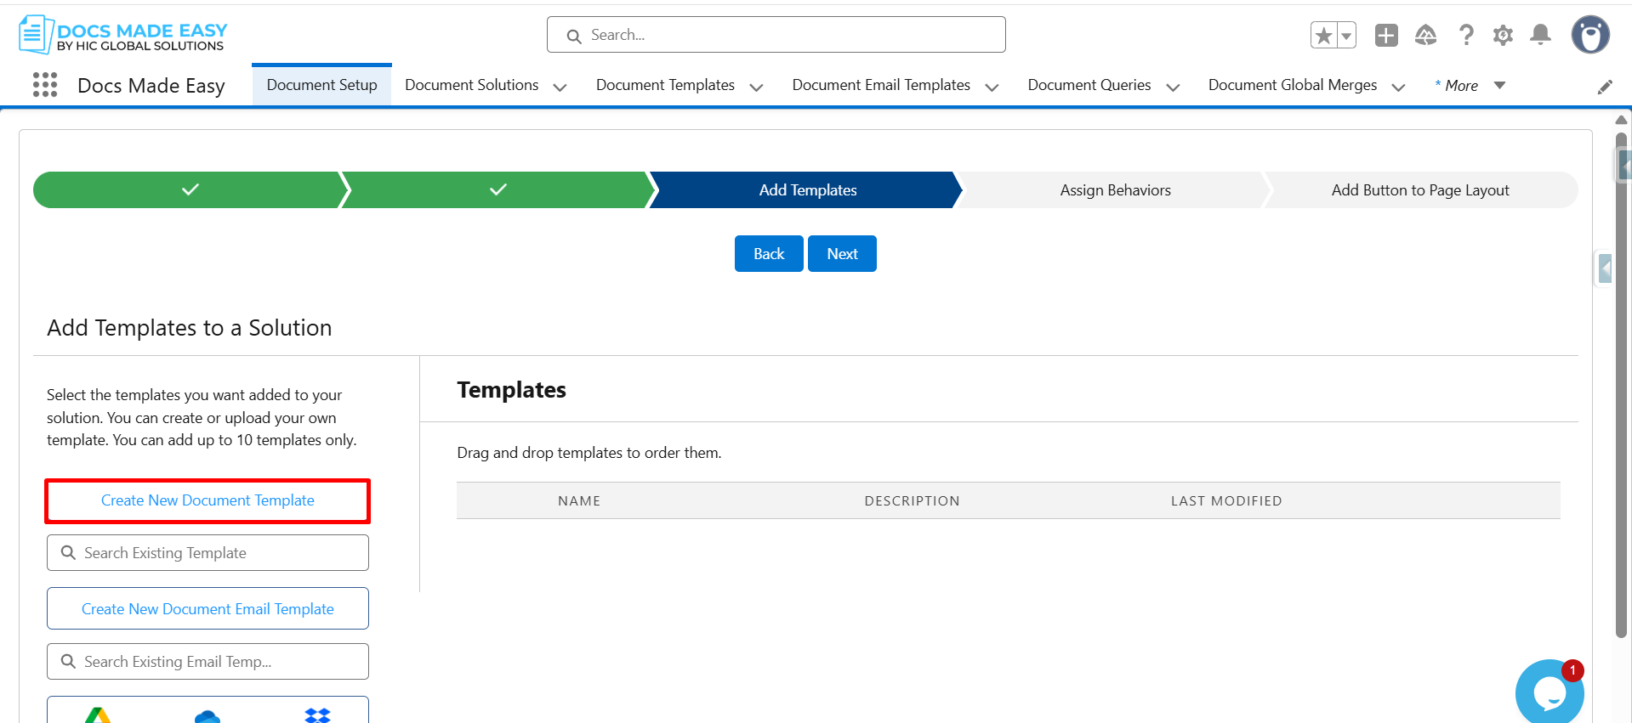
Task: Click the Back button
Action: (x=769, y=253)
